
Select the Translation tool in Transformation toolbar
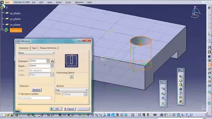pyautogui.click(x=163, y=89)
